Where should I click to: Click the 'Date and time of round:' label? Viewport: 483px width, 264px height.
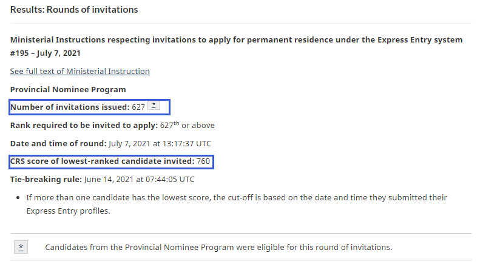tap(58, 144)
